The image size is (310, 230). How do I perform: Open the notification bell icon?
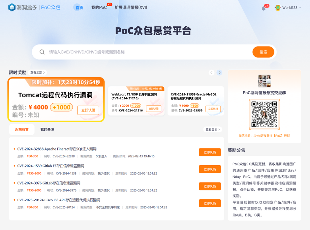click(x=263, y=8)
